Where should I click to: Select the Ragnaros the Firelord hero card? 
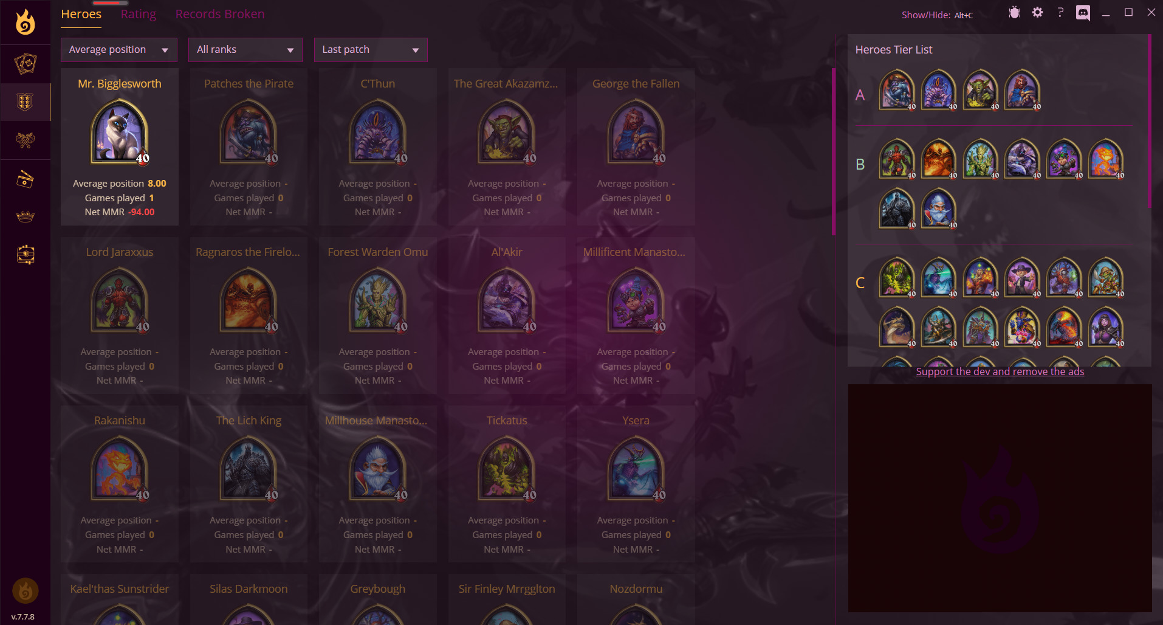[249, 315]
